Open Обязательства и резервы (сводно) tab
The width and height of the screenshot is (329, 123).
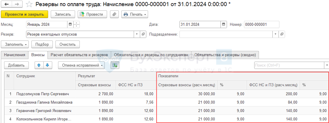(225, 55)
